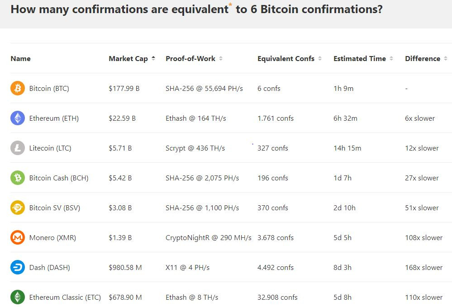Click the orange asterisk footnote after 'equivalent'
Image resolution: width=452 pixels, height=307 pixels.
click(230, 5)
